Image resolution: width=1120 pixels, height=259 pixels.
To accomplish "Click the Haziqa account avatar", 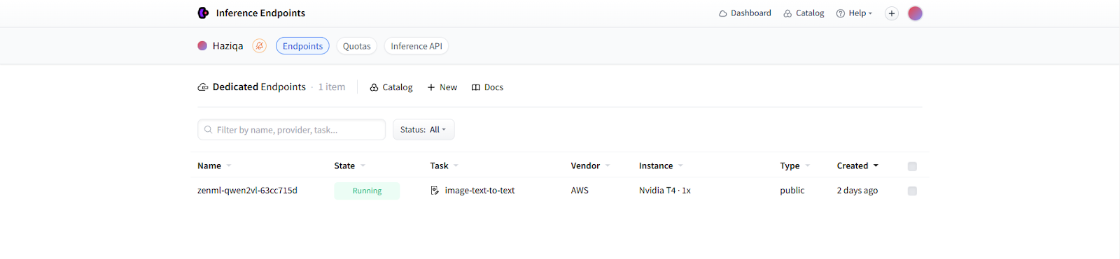I will (202, 46).
